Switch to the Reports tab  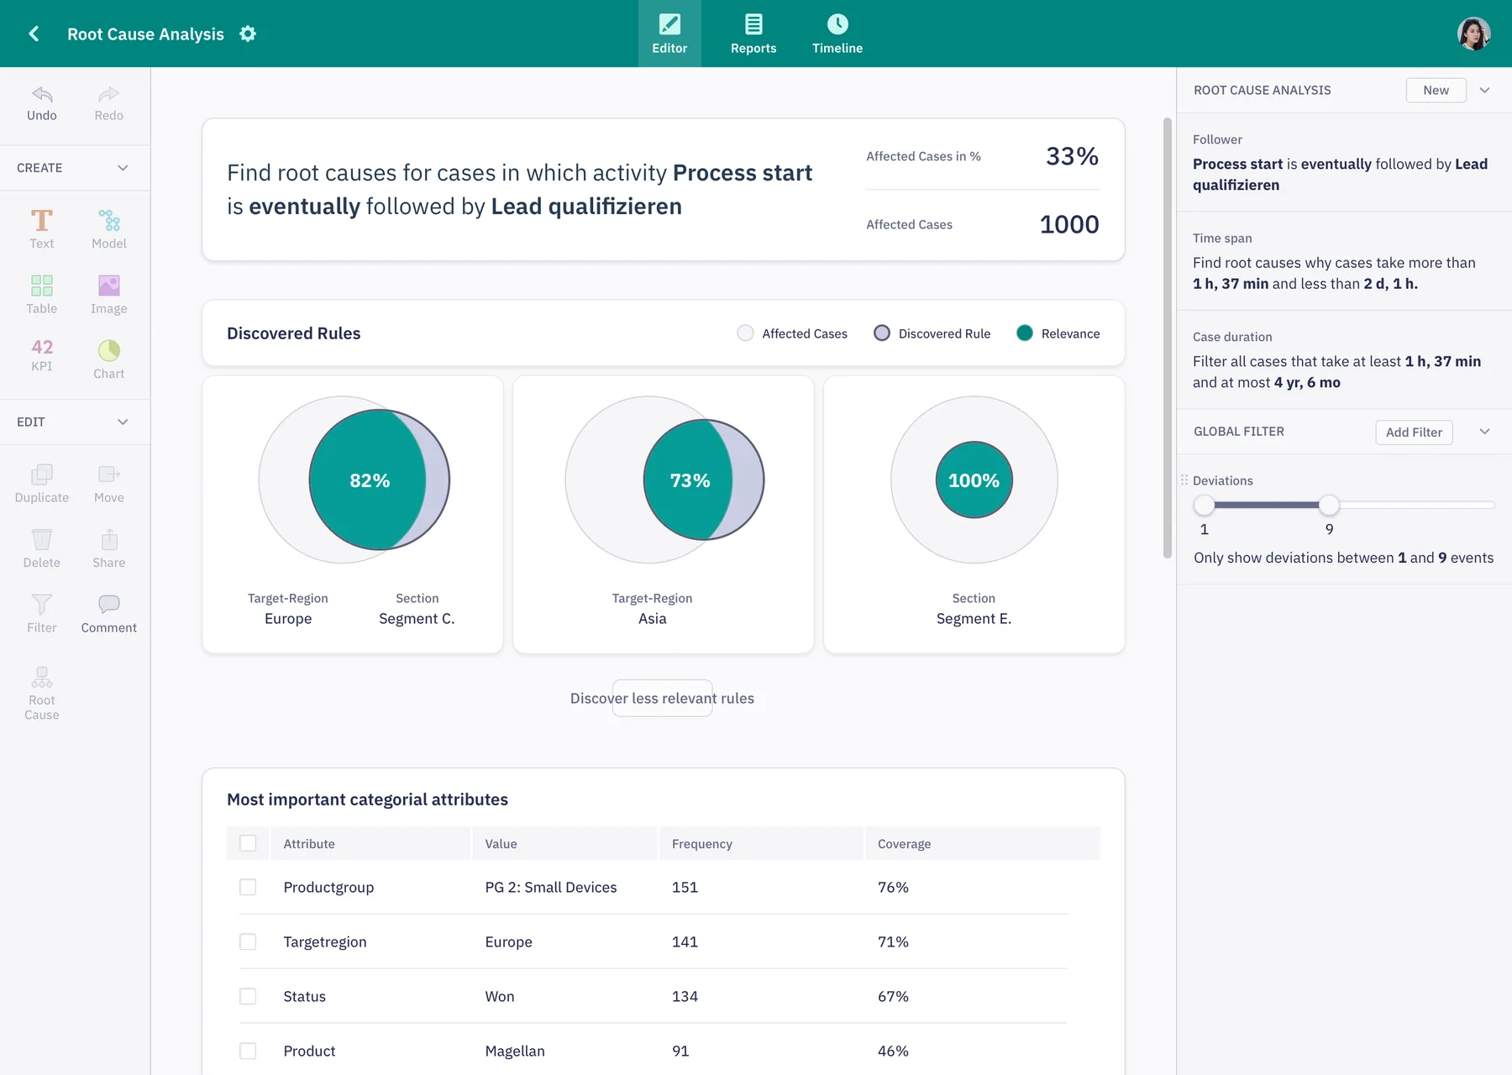tap(753, 34)
